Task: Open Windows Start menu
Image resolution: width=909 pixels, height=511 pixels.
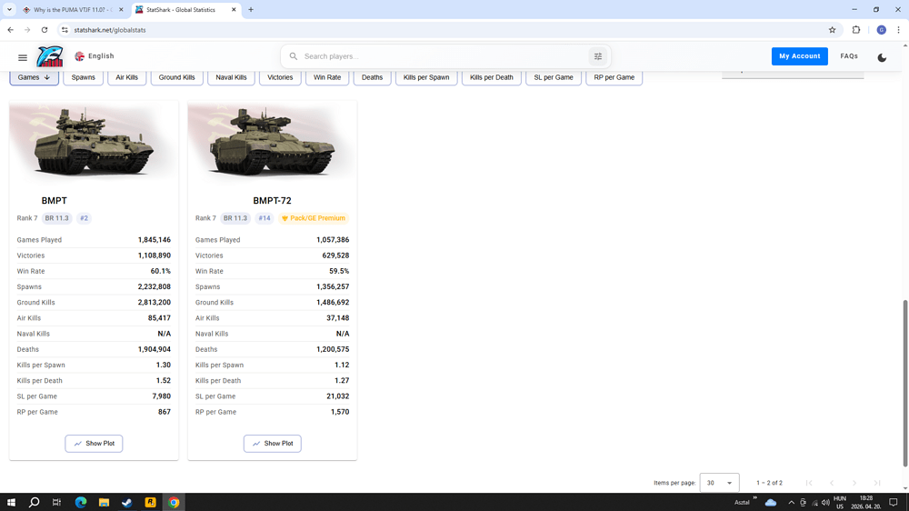Action: click(11, 502)
